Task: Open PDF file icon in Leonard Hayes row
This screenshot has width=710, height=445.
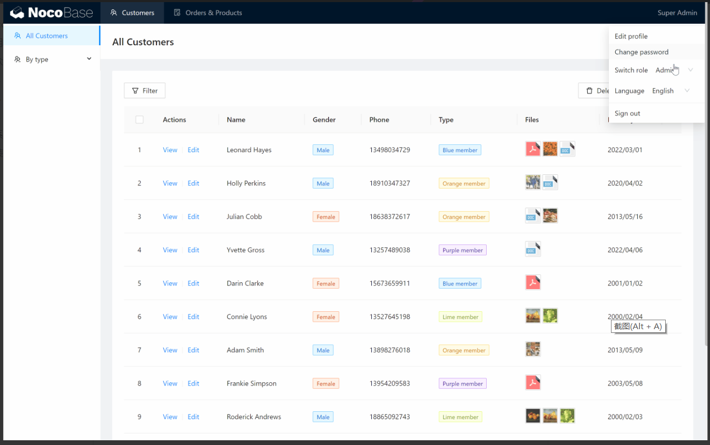Action: pos(533,149)
